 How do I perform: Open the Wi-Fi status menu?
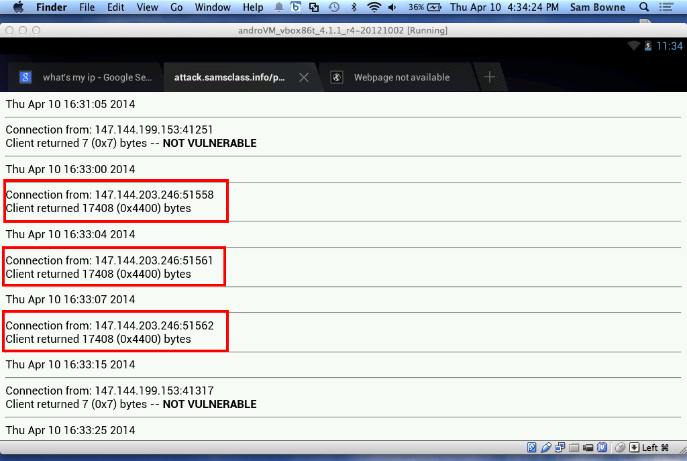click(x=374, y=7)
